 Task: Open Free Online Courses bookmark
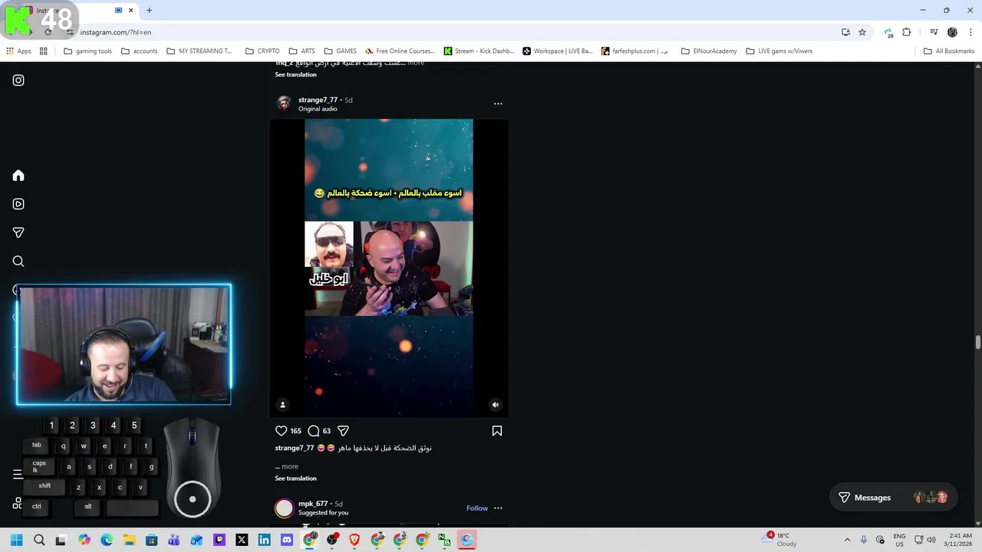click(400, 51)
